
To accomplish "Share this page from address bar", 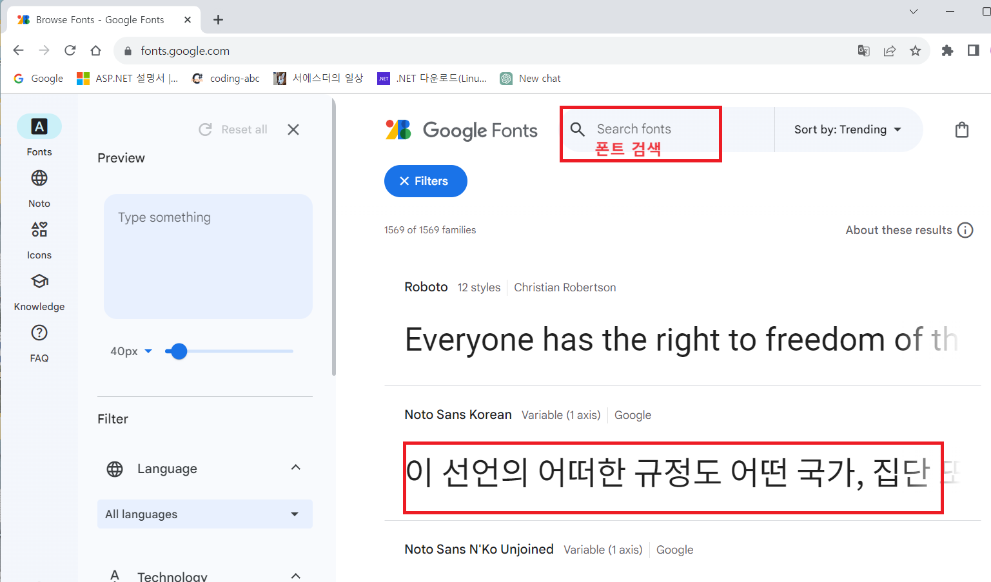I will (x=890, y=51).
